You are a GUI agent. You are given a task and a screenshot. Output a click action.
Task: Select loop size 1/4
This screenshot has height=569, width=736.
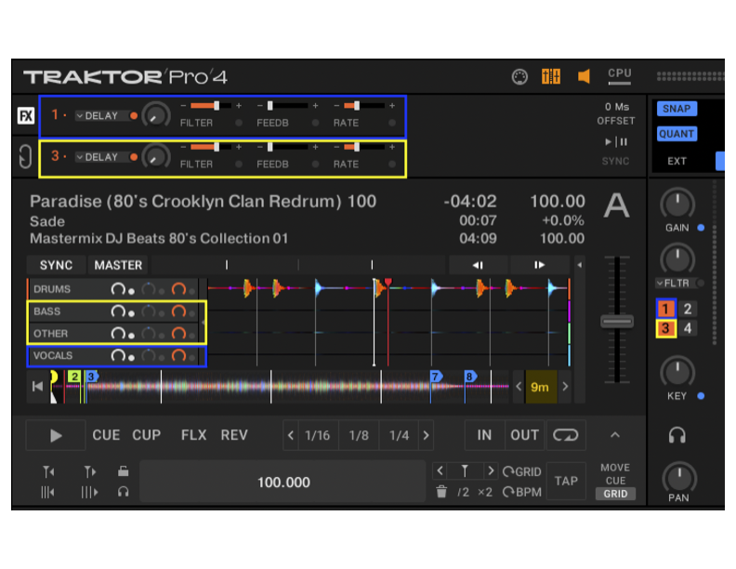point(399,435)
